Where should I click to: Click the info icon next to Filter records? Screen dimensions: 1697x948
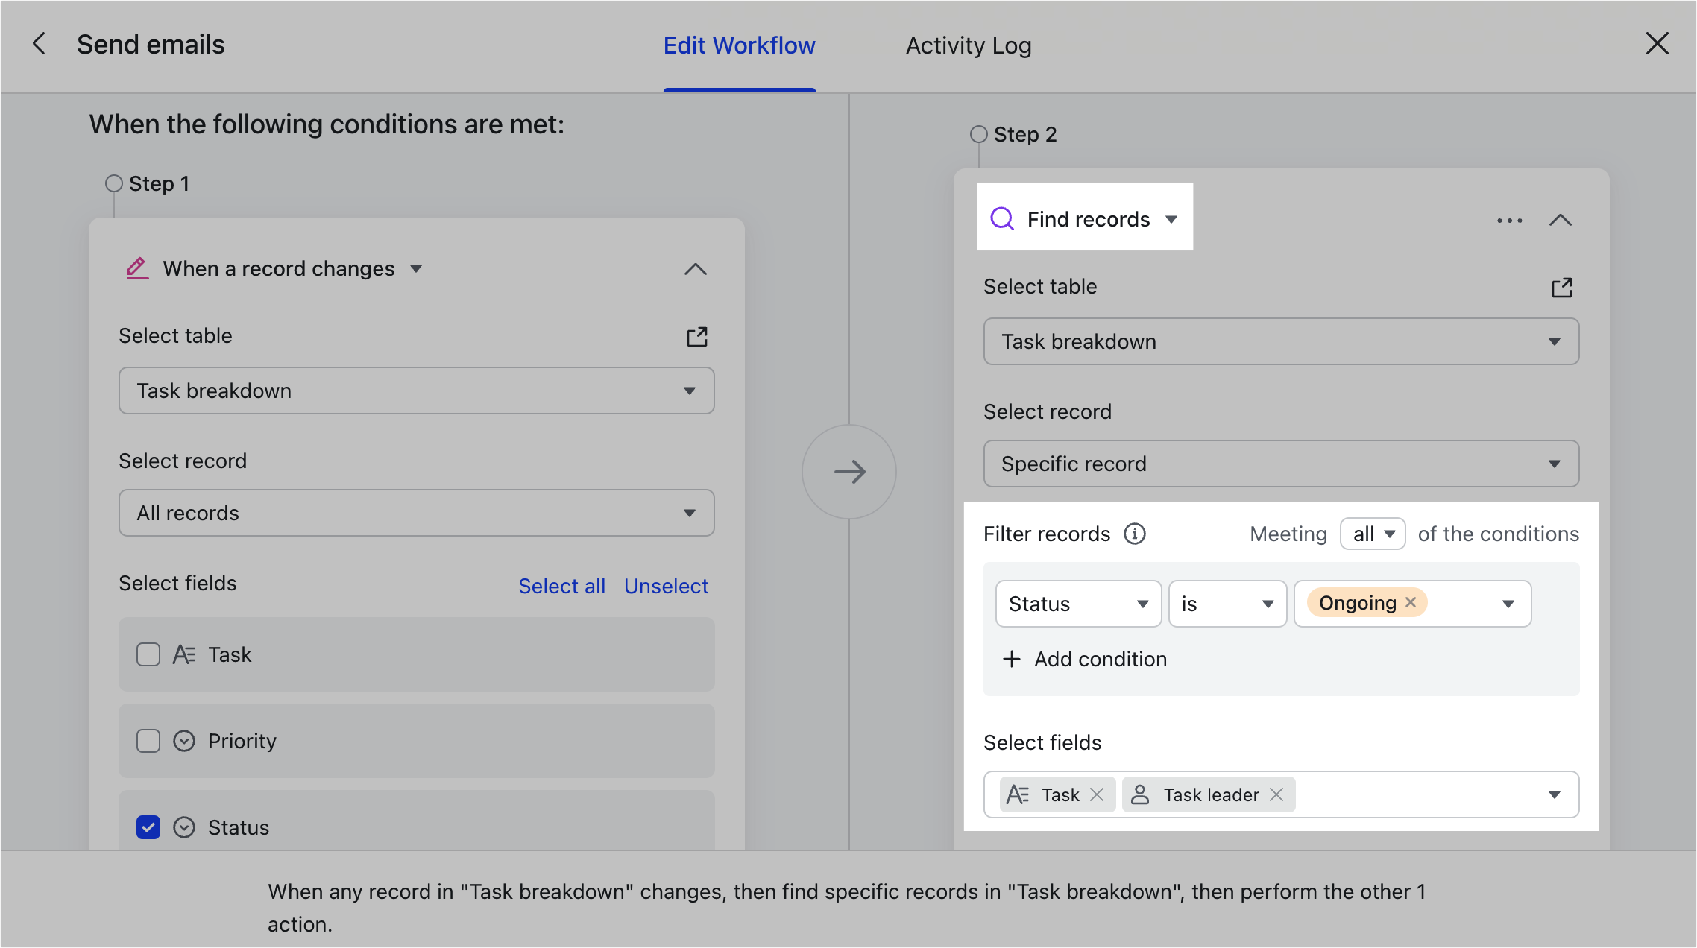1134,534
